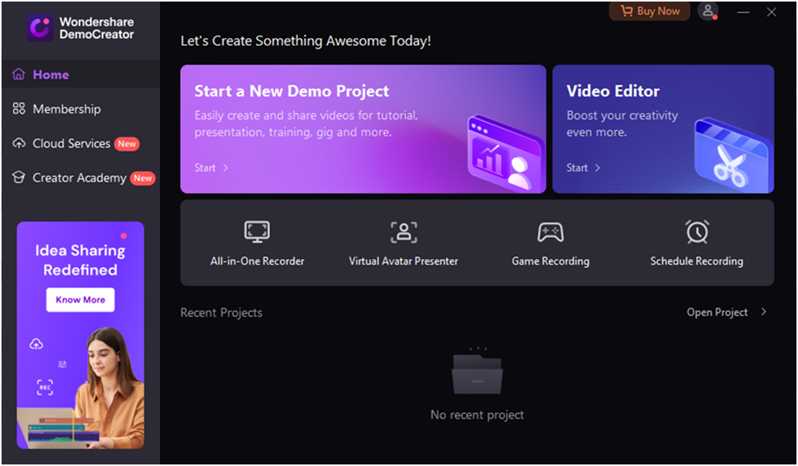Click the demo project chart window graphic
This screenshot has width=798, height=466.
pos(504,153)
